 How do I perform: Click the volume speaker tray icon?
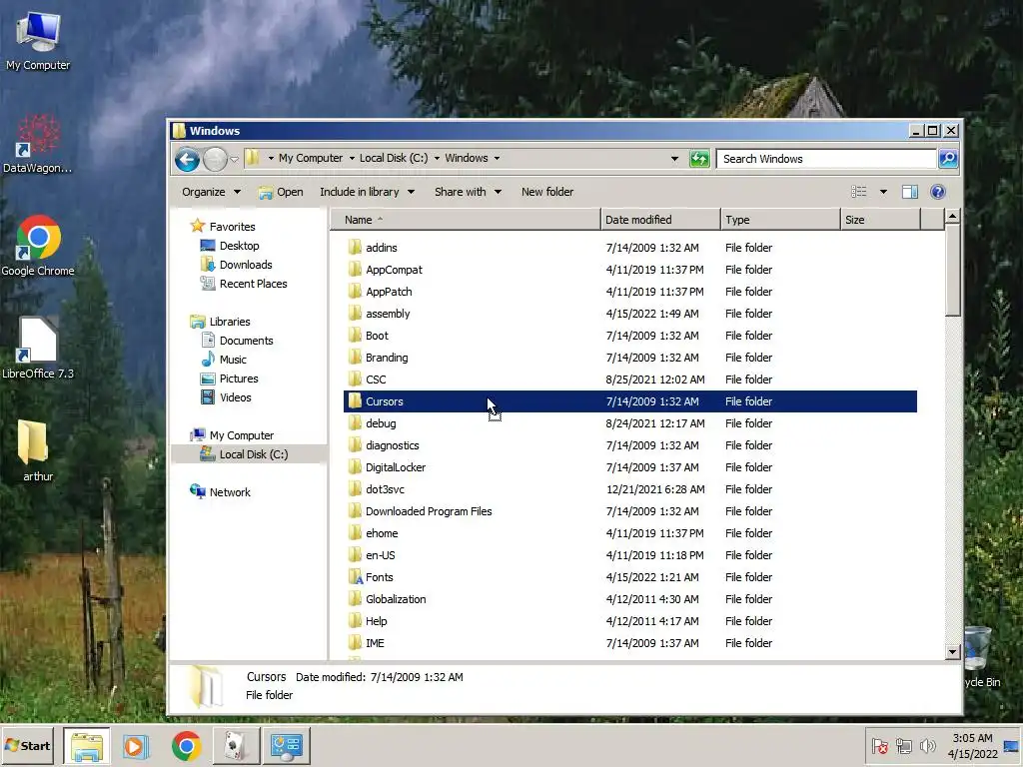point(927,746)
